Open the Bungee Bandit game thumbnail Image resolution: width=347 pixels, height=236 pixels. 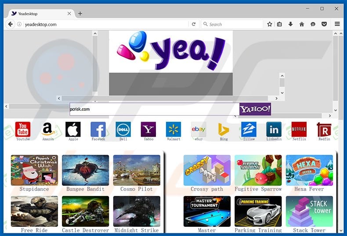click(x=85, y=170)
